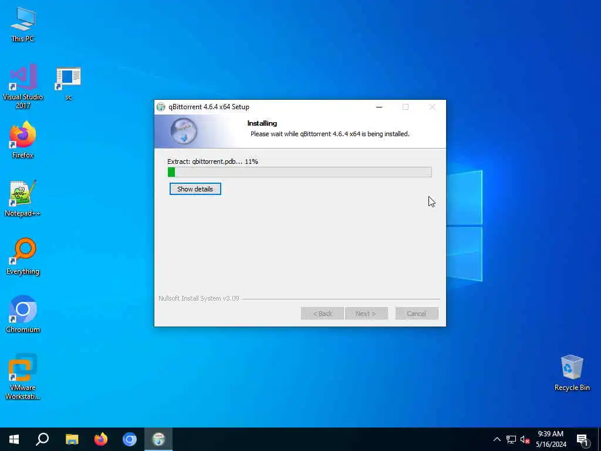Open the Windows Start menu
The height and width of the screenshot is (451, 601).
14,439
